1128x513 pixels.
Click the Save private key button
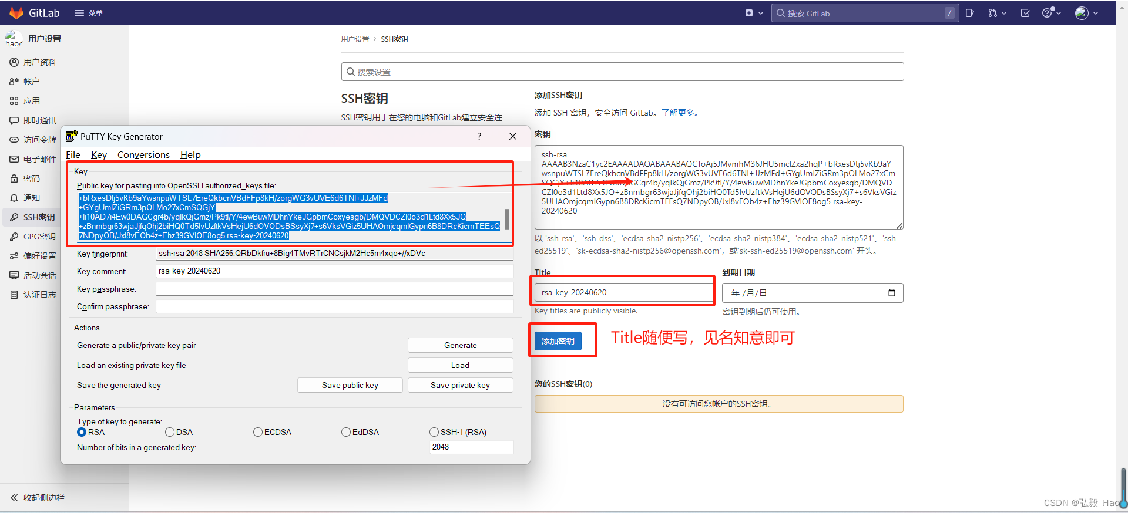[x=460, y=385]
